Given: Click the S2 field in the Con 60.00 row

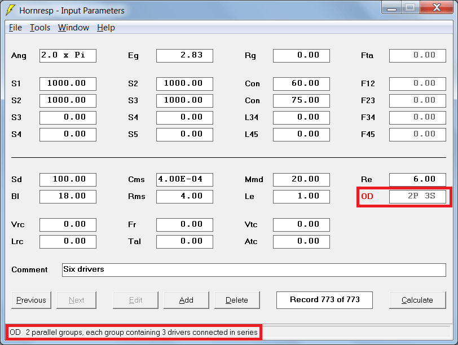Looking at the screenshot, I should pyautogui.click(x=184, y=84).
